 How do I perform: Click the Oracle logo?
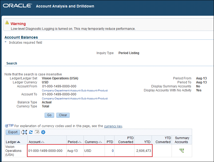17,6
